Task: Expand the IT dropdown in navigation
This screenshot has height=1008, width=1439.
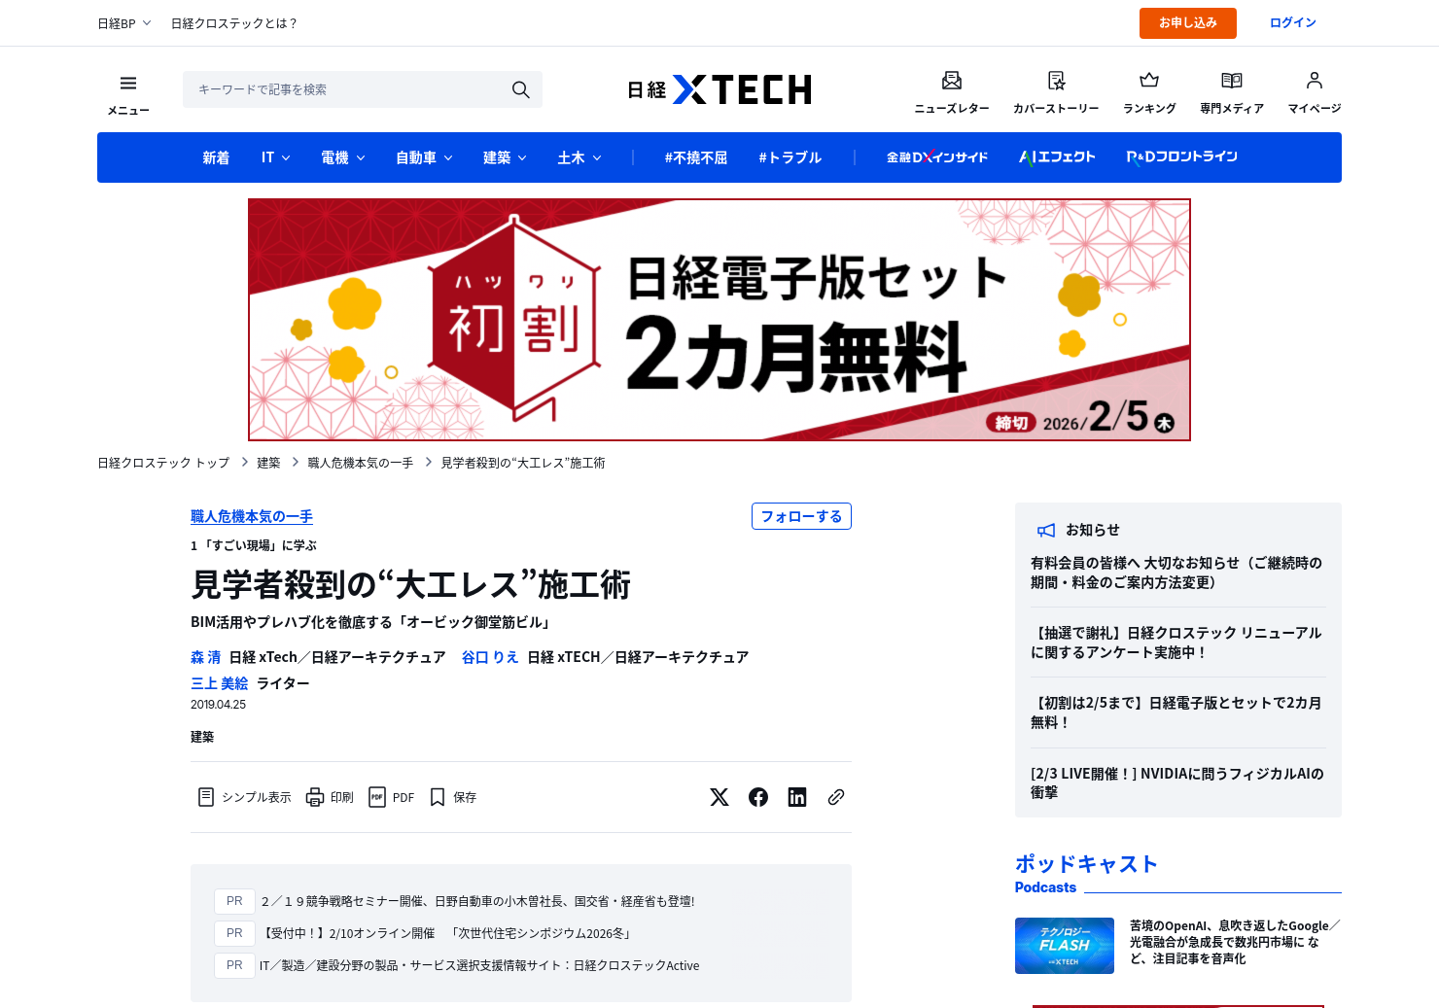Action: [x=276, y=157]
